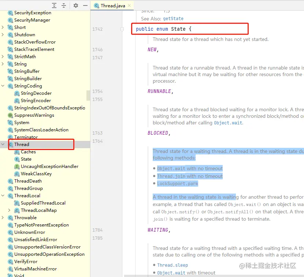Viewport: 304px width, 277px height.
Task: Click the ThreadGroup class icon
Action: tap(10, 188)
